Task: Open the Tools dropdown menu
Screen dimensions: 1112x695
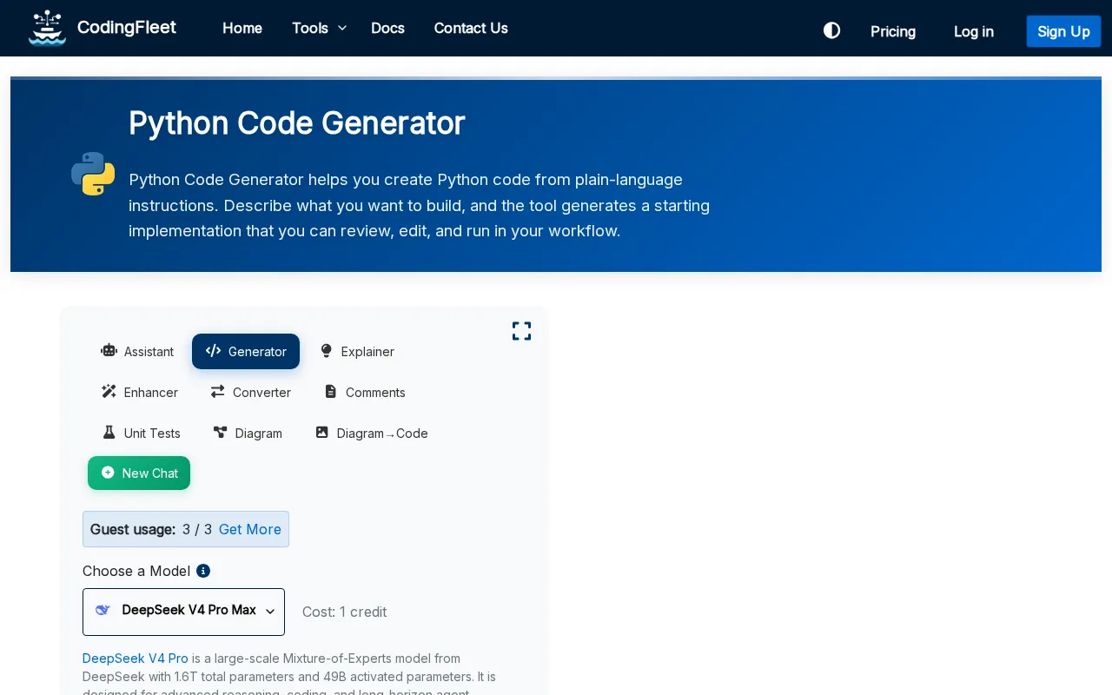Action: pyautogui.click(x=319, y=28)
